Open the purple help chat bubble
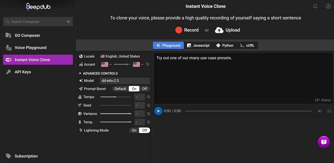 (x=323, y=142)
